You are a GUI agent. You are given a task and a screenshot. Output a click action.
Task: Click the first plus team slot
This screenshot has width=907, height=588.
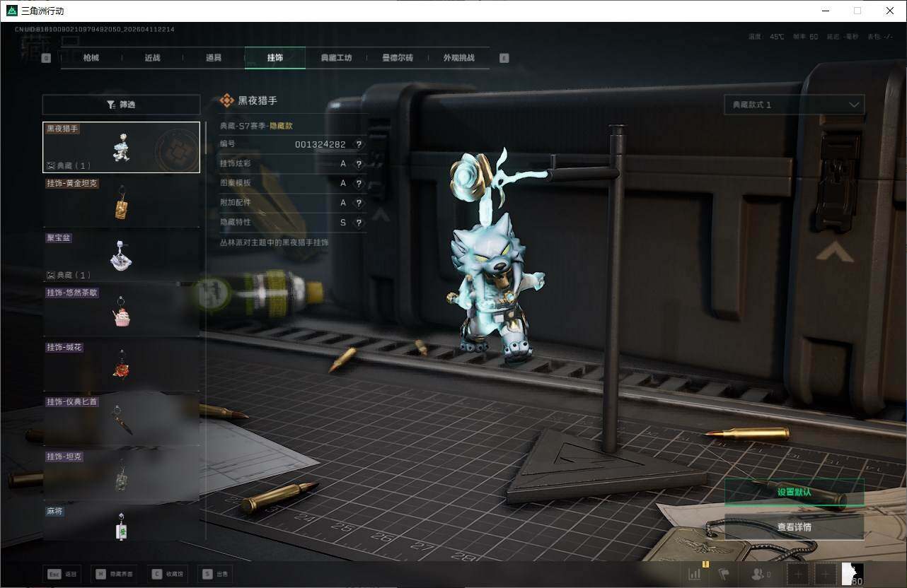799,575
